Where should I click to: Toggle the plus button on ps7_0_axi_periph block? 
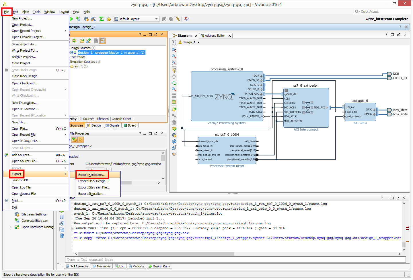pos(286,90)
